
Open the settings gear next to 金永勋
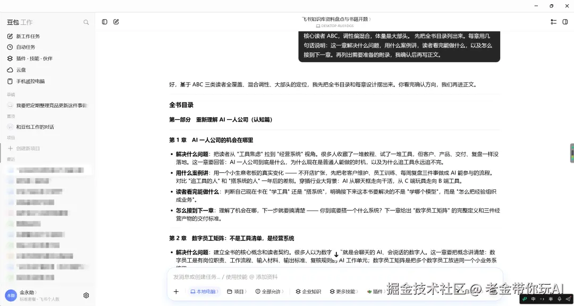[x=87, y=295]
